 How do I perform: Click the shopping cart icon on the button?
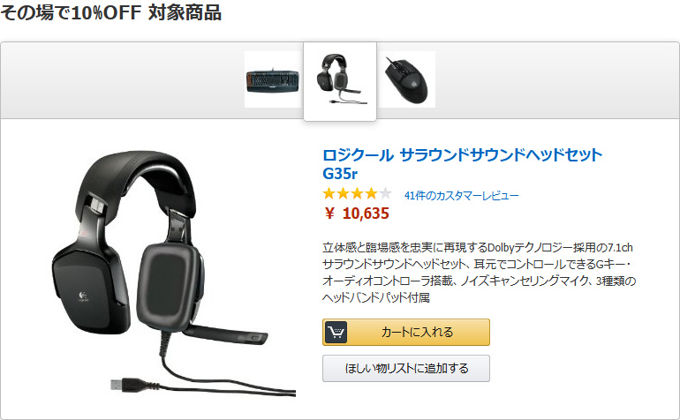(x=336, y=332)
